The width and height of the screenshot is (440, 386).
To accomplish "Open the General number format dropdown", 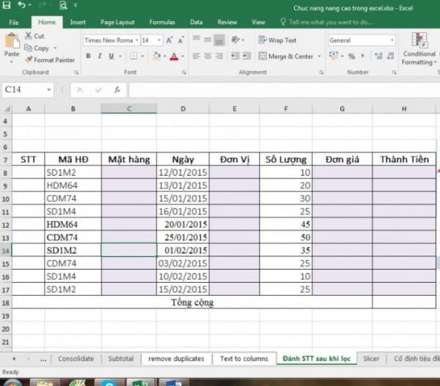I will point(392,40).
